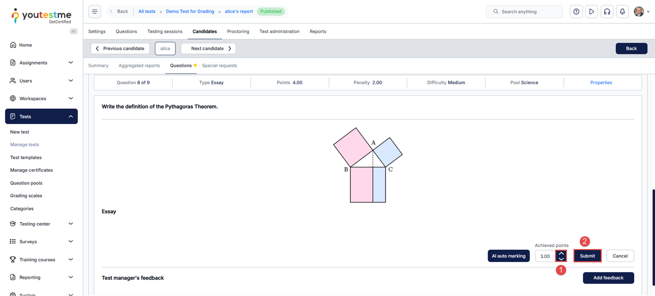The image size is (655, 296).
Task: Switch to the Proctoring tab
Action: pyautogui.click(x=238, y=31)
